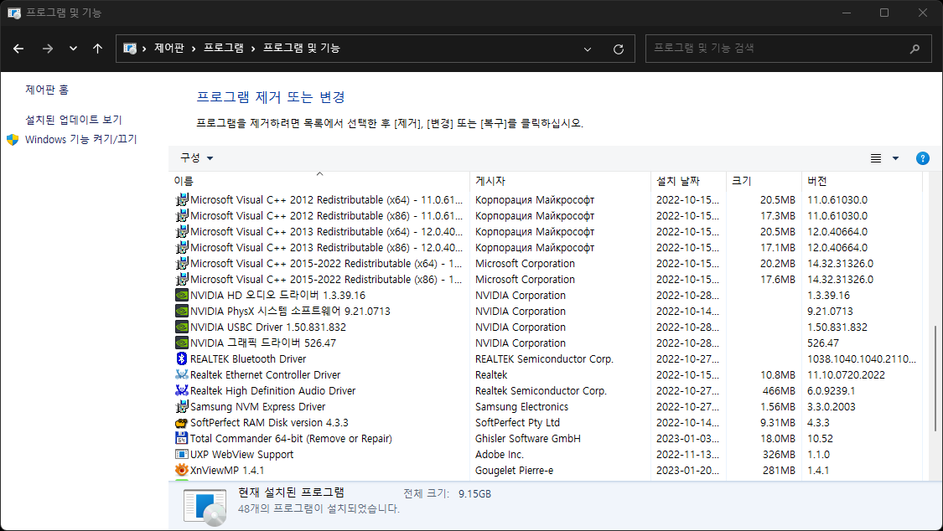The height and width of the screenshot is (531, 943).
Task: Sort by 버전 column header
Action: click(861, 181)
